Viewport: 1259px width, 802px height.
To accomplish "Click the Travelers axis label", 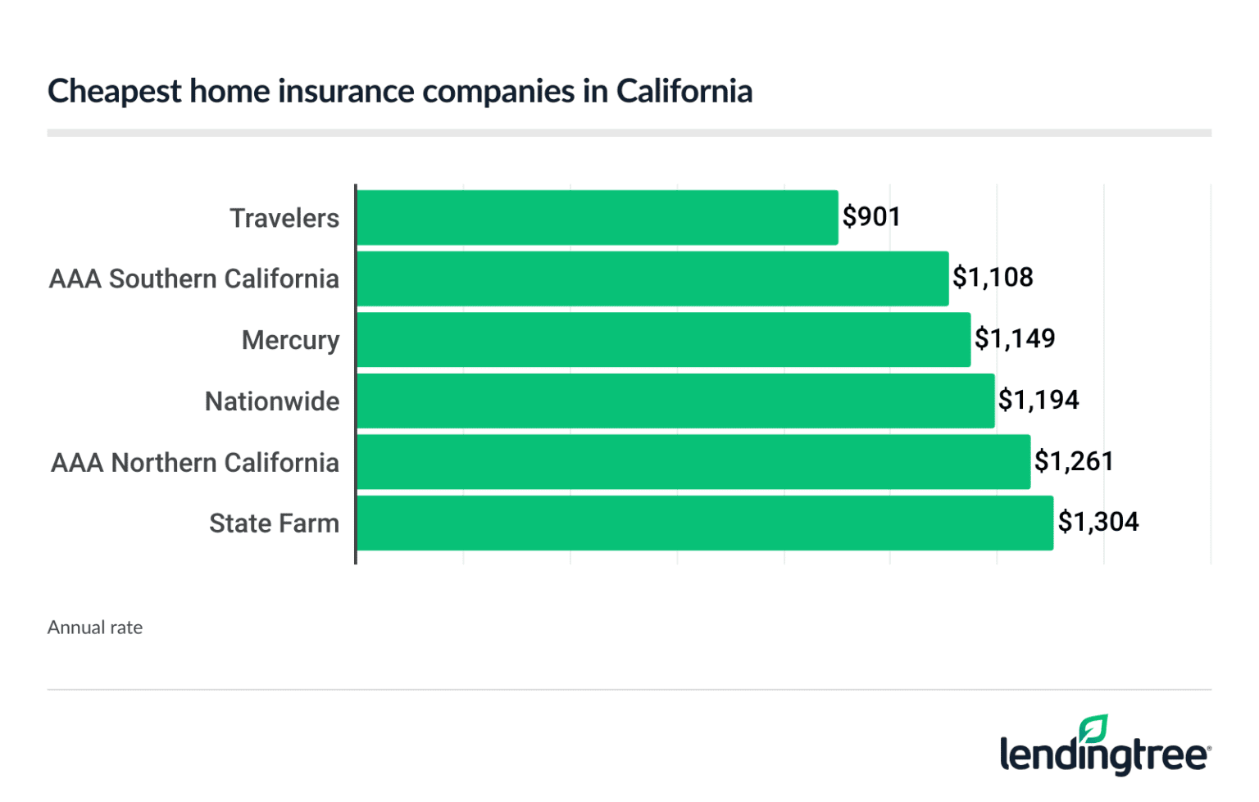I will click(x=284, y=218).
